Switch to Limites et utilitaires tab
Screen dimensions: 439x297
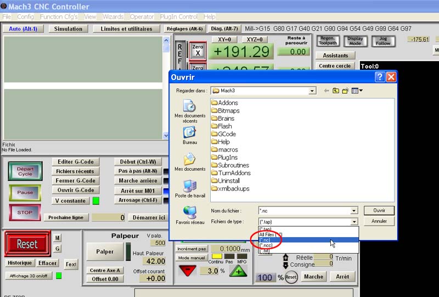pos(127,29)
